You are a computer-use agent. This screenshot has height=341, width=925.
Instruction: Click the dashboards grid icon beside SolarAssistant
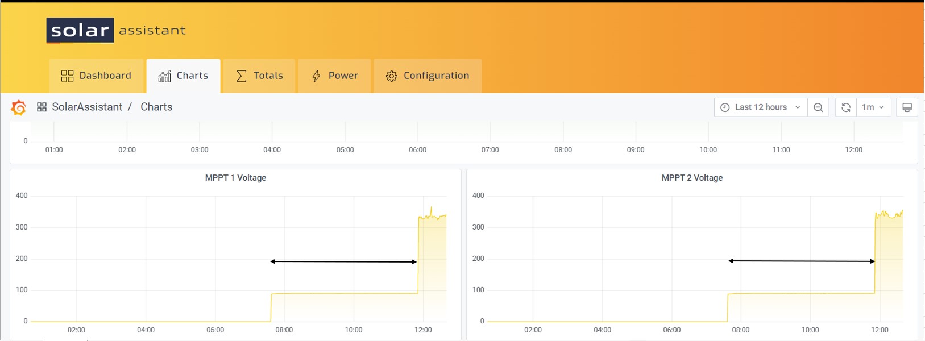pyautogui.click(x=42, y=107)
